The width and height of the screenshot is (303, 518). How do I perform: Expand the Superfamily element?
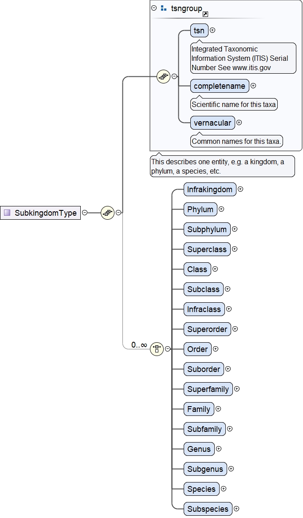click(236, 389)
